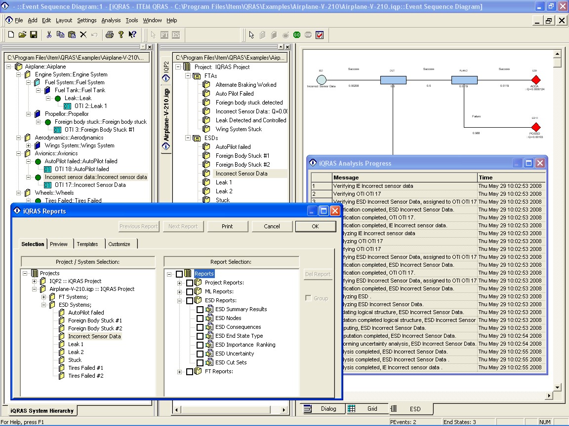The image size is (569, 426).
Task: Select the ES toolbar icon
Action: coord(176,35)
